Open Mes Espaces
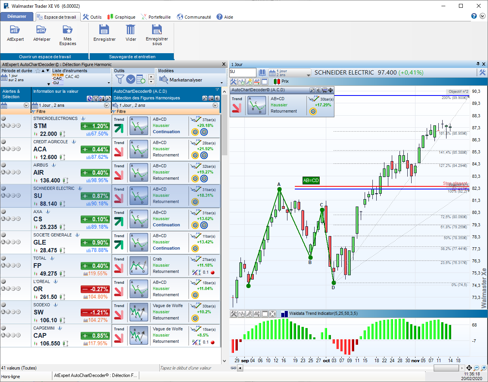This screenshot has width=488, height=382. point(67,35)
